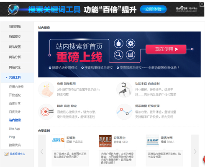Click the 重磅上线 red headline
This screenshot has height=167, width=205.
[x=79, y=57]
